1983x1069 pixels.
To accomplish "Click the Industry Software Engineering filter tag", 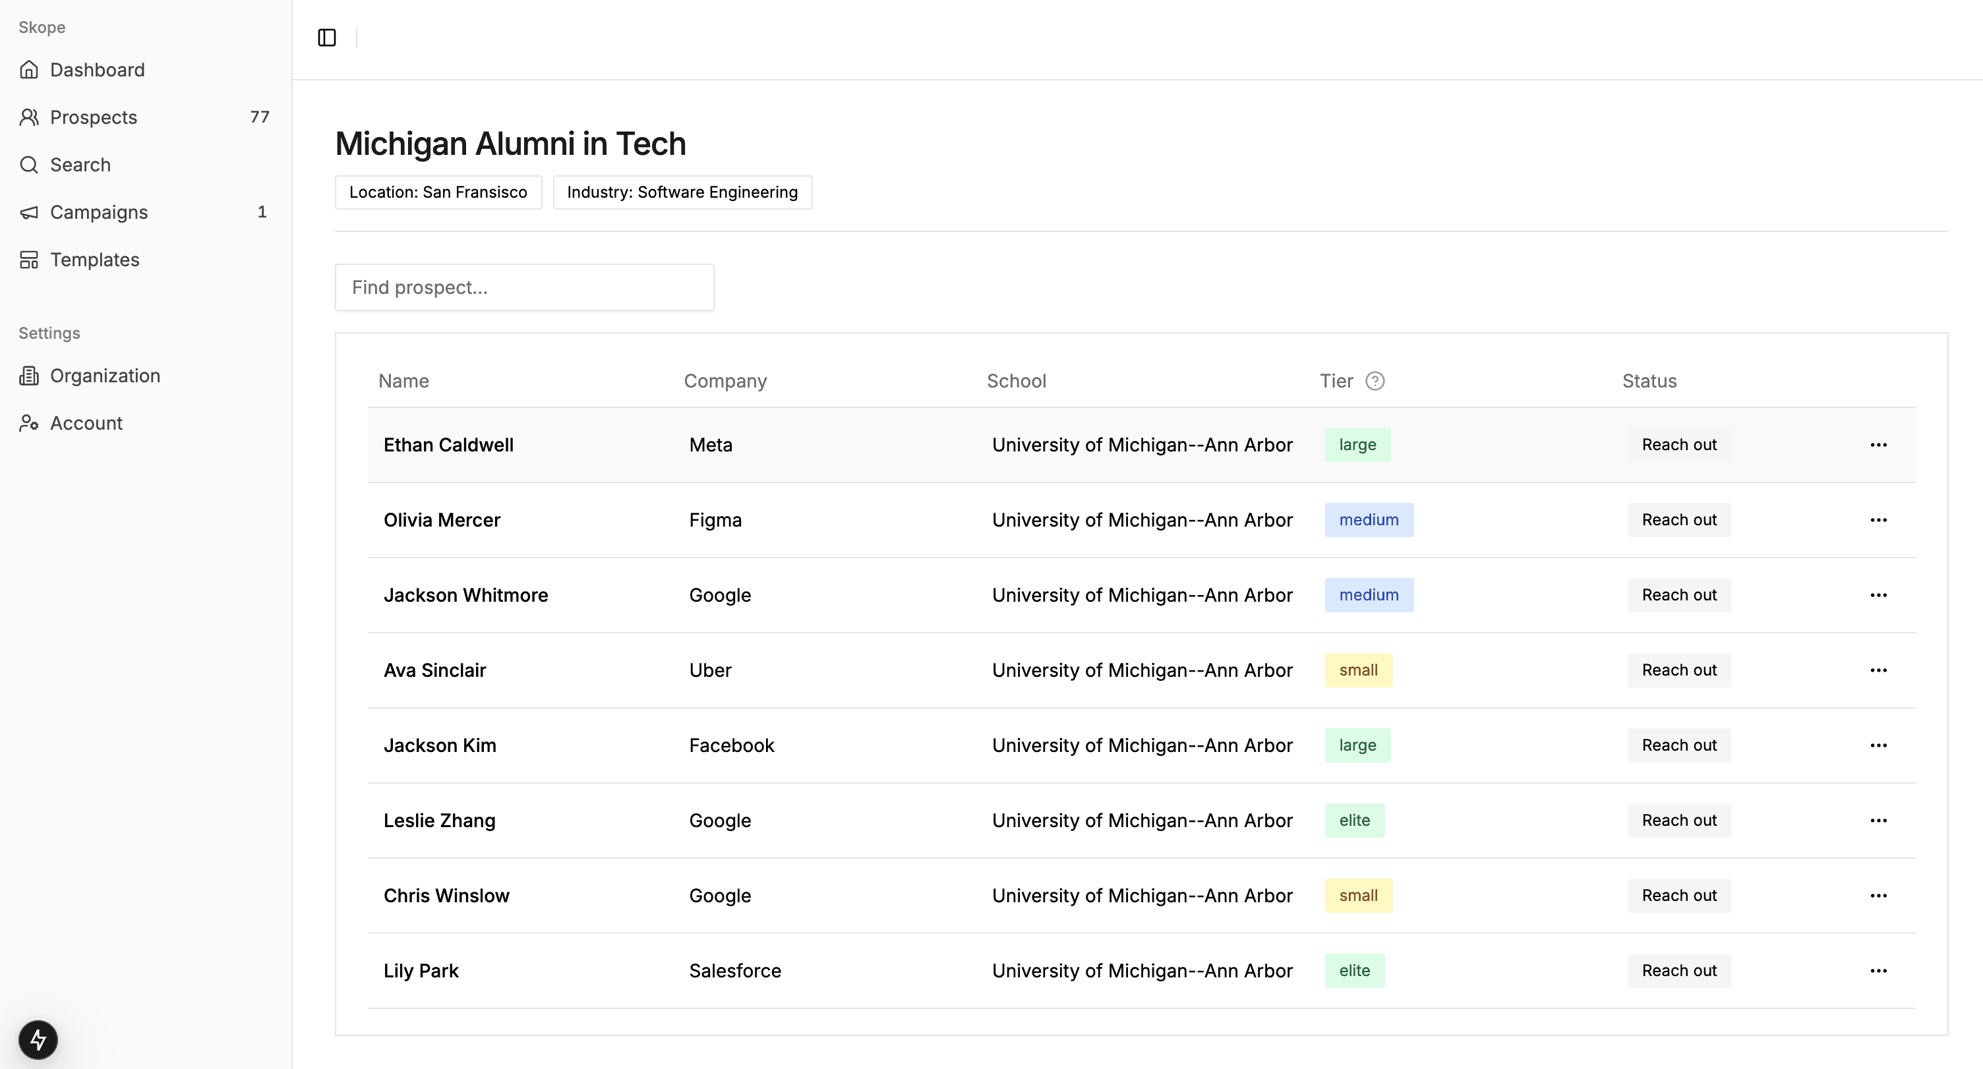I will point(682,192).
